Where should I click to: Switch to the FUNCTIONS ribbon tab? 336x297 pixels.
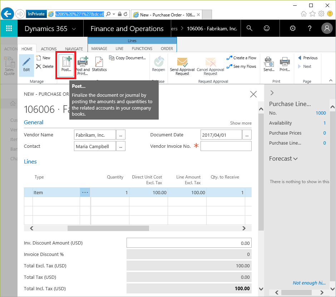(x=142, y=49)
